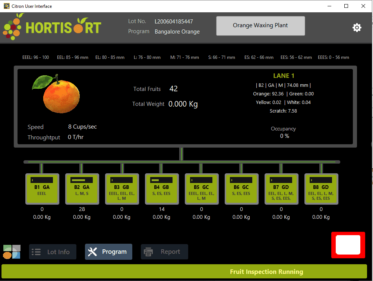Open the Report view

(164, 252)
